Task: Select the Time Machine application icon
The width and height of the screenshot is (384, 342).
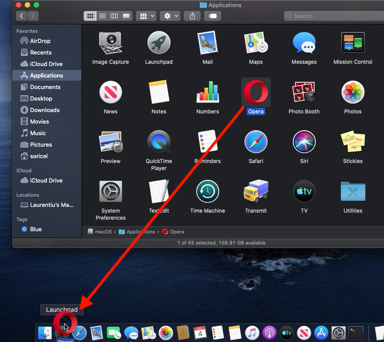Action: click(207, 191)
